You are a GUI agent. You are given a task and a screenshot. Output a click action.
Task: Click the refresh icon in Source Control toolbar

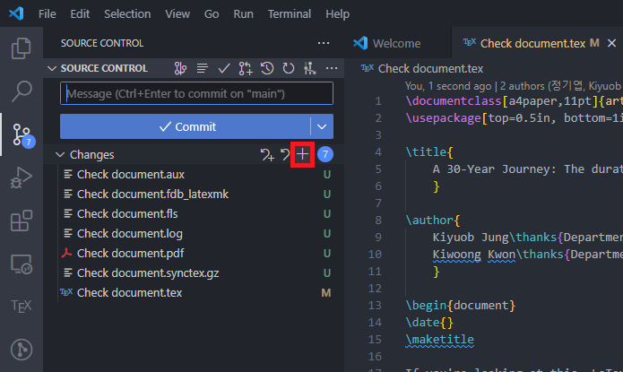288,68
